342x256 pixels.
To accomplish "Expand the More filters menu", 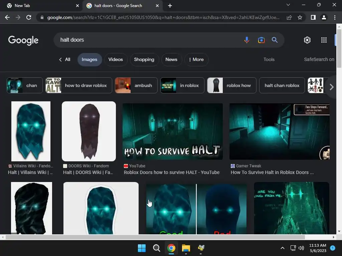I will (196, 60).
